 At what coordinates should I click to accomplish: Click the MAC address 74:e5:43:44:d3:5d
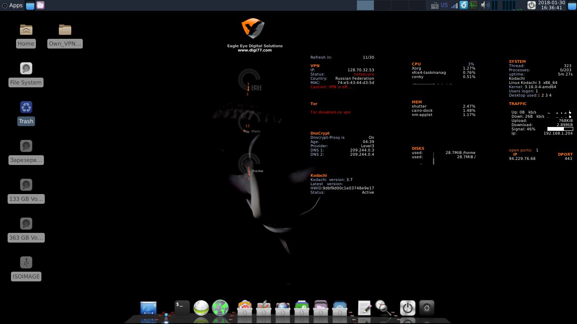click(356, 83)
